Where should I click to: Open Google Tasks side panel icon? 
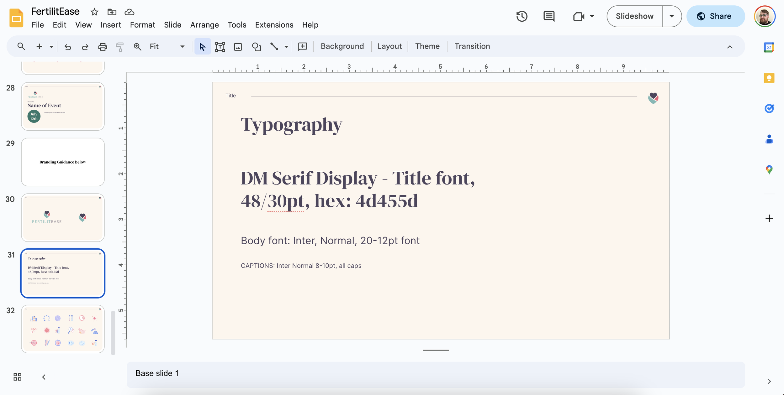point(769,108)
